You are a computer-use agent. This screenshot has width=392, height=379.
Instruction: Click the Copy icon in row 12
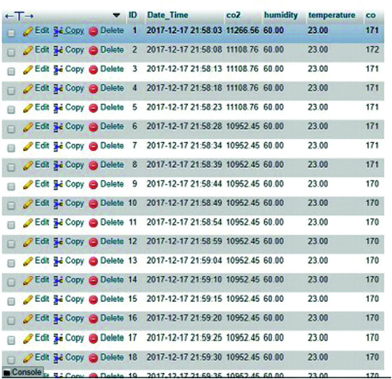click(58, 242)
